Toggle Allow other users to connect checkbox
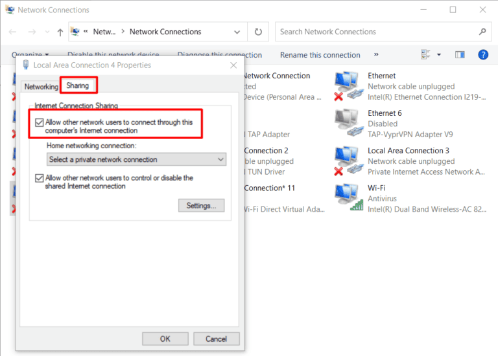Screen dimensions: 498x356 (40, 122)
